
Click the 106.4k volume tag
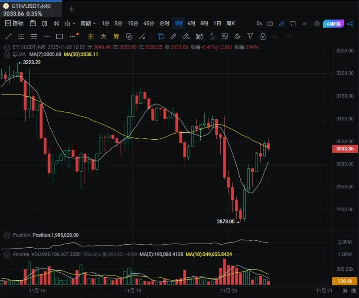pos(345,281)
